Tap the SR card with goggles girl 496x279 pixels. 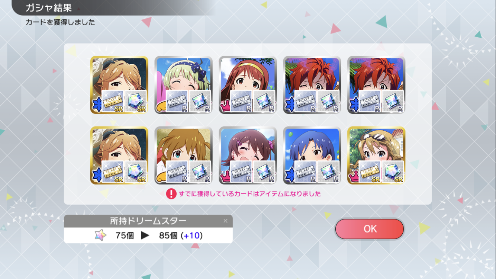click(x=376, y=155)
